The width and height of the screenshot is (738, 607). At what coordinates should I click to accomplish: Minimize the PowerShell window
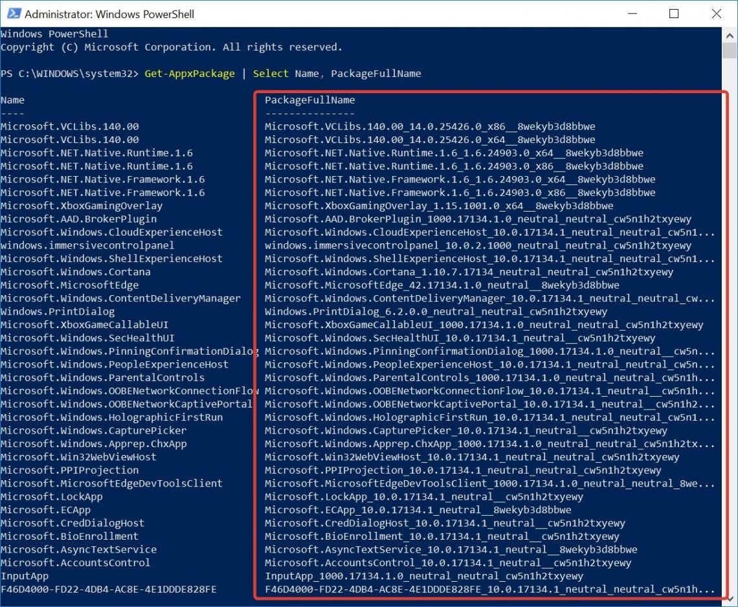click(632, 14)
